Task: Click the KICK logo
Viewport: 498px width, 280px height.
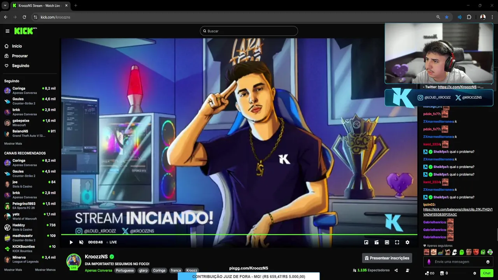Action: pyautogui.click(x=25, y=31)
